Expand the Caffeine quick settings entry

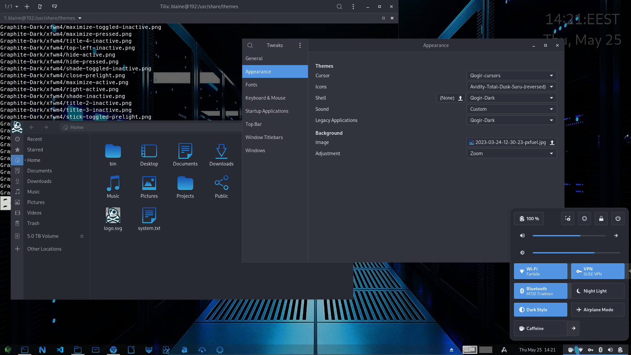(x=574, y=328)
